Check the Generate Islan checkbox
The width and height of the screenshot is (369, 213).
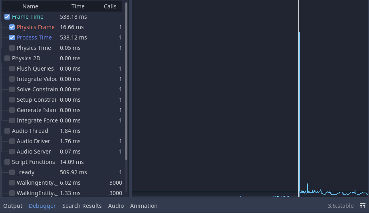pyautogui.click(x=12, y=110)
